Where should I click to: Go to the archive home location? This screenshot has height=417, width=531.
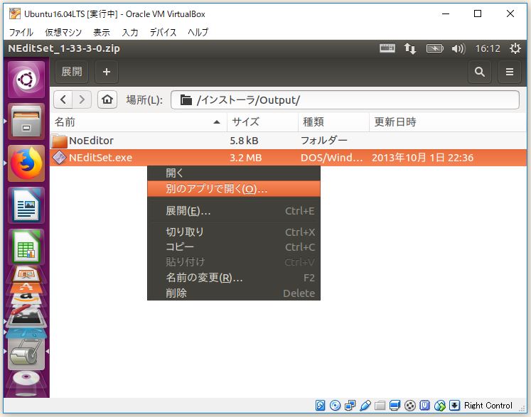click(107, 99)
